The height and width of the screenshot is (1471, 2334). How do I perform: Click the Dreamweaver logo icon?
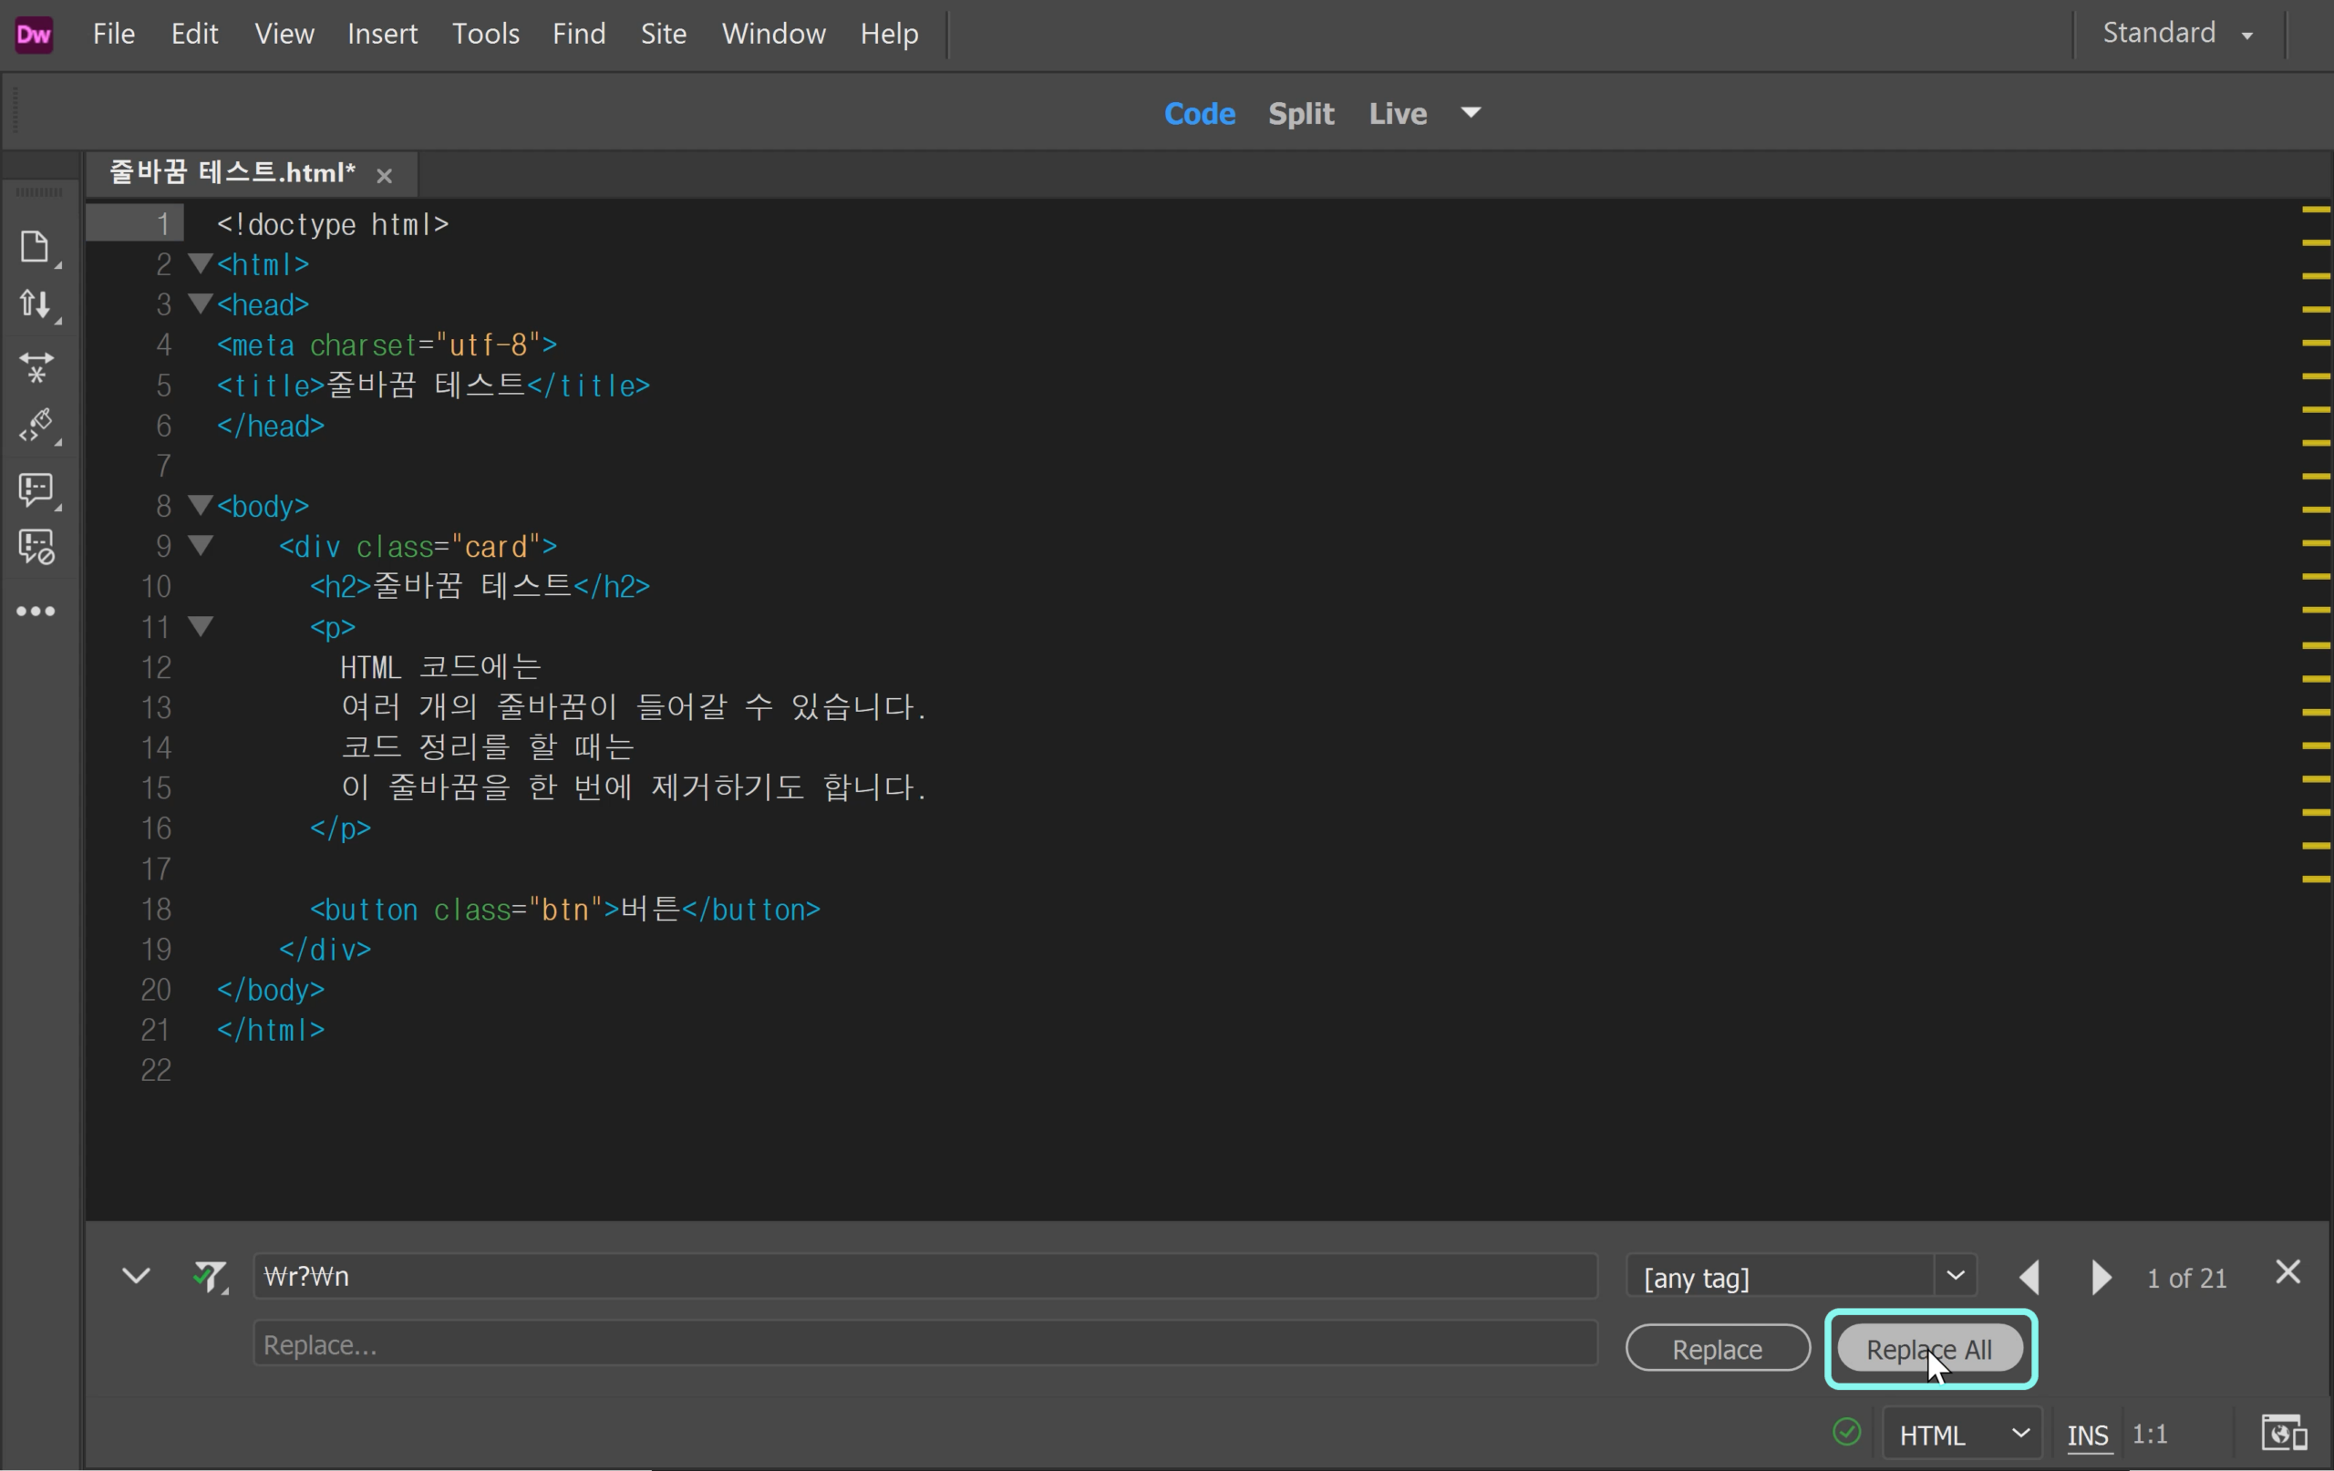pos(35,34)
